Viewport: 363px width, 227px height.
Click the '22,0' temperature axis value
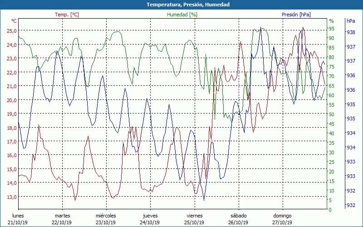[x=12, y=72]
